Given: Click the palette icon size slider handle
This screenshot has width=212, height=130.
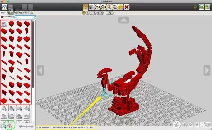Looking at the screenshot, I should [x=26, y=126].
